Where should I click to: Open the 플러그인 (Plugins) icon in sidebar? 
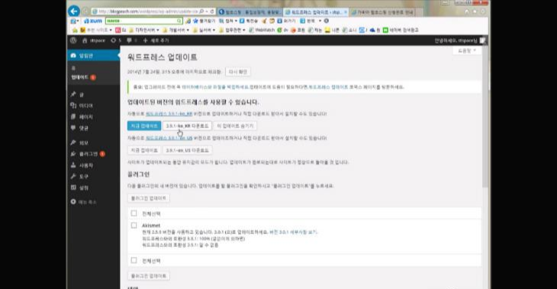[x=73, y=154]
